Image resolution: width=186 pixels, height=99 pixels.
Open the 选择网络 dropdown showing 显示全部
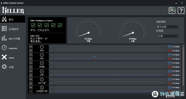[167, 27]
